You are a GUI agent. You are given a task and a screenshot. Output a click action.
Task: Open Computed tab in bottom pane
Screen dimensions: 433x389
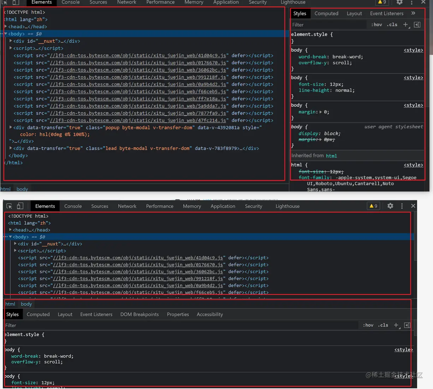(38, 314)
